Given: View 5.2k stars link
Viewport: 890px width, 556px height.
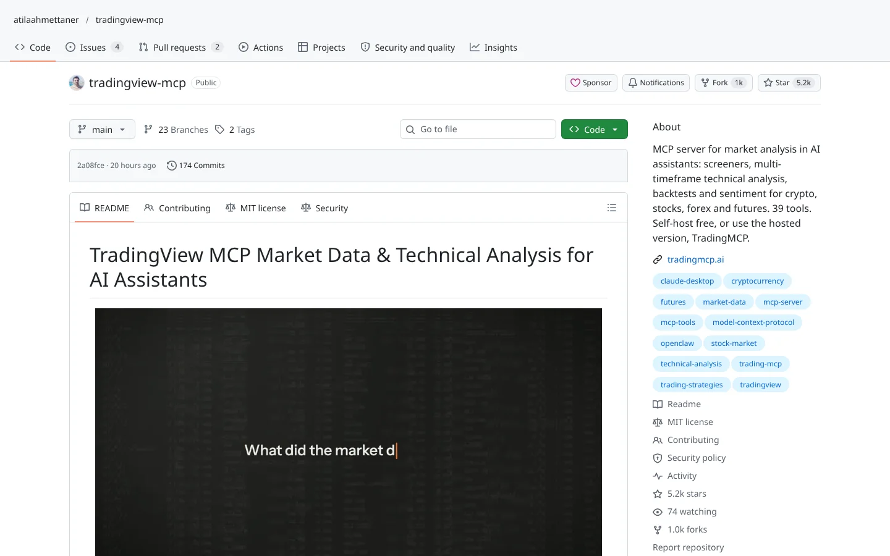Looking at the screenshot, I should (679, 494).
